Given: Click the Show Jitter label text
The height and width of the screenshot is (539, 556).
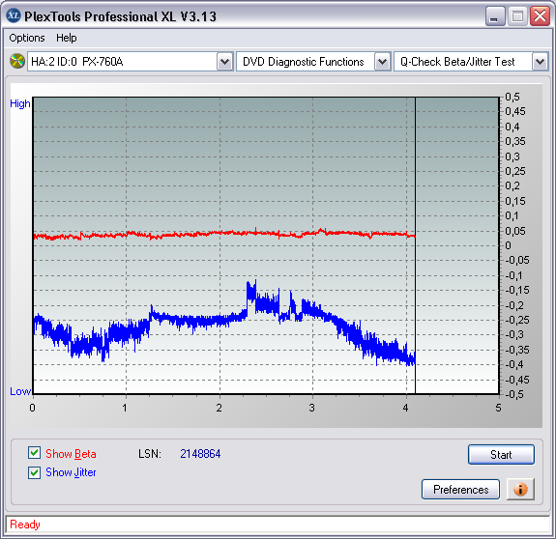Looking at the screenshot, I should click(x=71, y=472).
